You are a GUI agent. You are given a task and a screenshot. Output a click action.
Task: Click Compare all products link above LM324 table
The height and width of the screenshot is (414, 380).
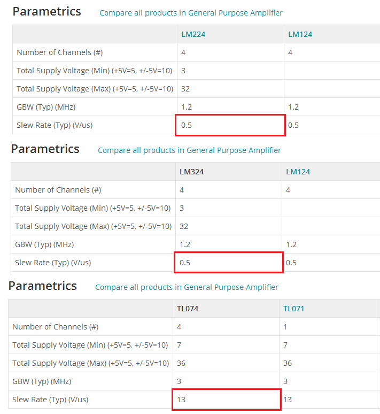(x=189, y=150)
